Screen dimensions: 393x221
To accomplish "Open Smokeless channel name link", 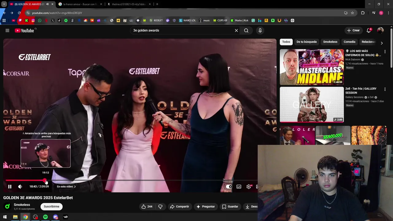I will click(x=22, y=205).
